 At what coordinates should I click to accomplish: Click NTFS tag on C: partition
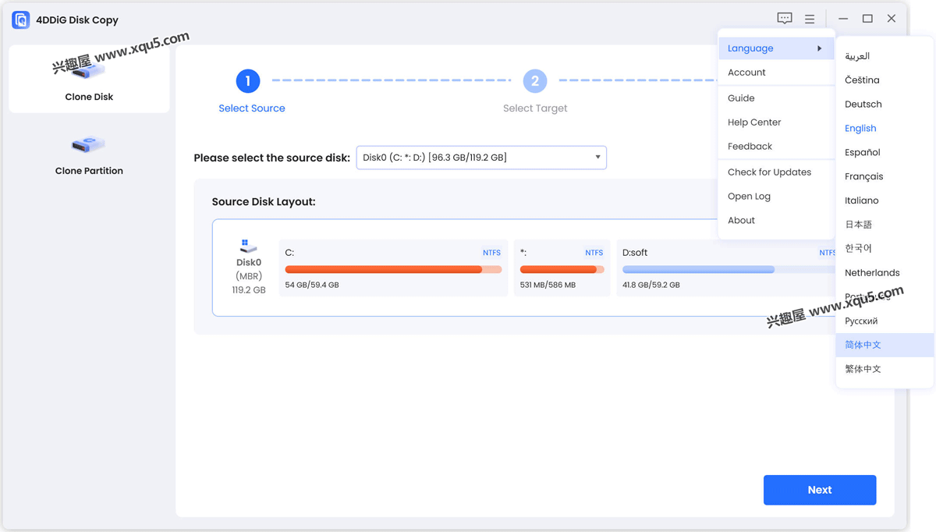pyautogui.click(x=491, y=253)
